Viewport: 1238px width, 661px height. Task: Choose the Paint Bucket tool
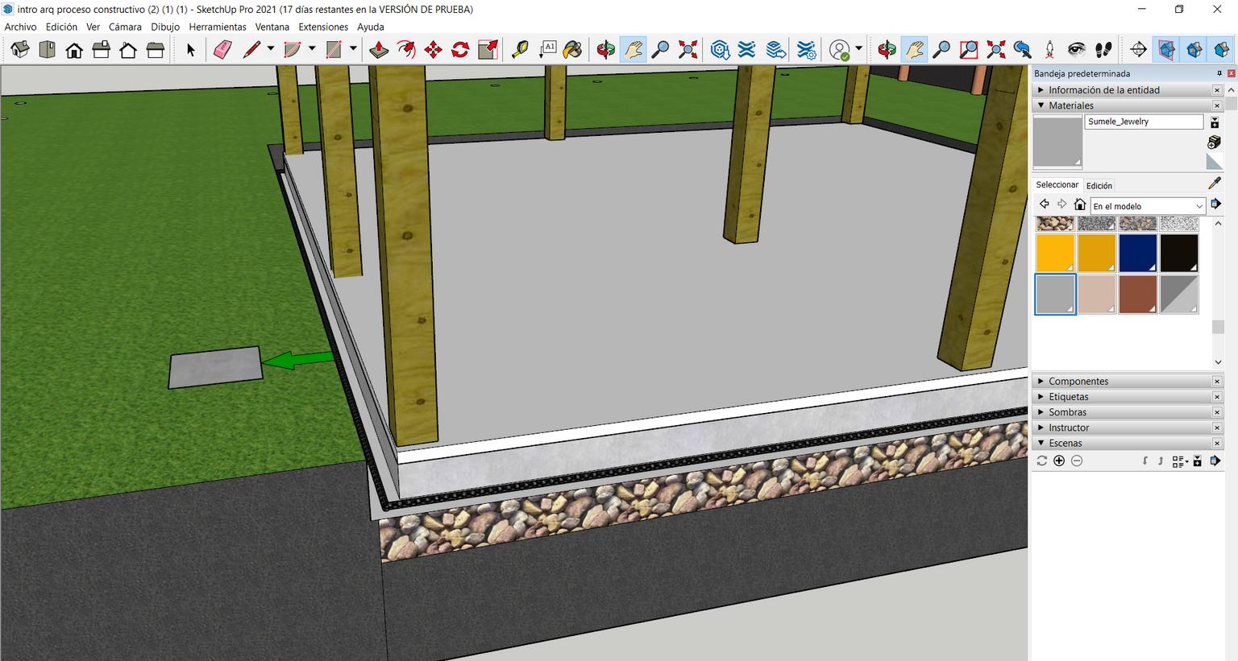coord(572,50)
